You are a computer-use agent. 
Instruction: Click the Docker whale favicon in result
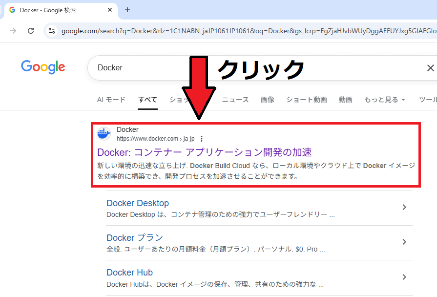104,134
